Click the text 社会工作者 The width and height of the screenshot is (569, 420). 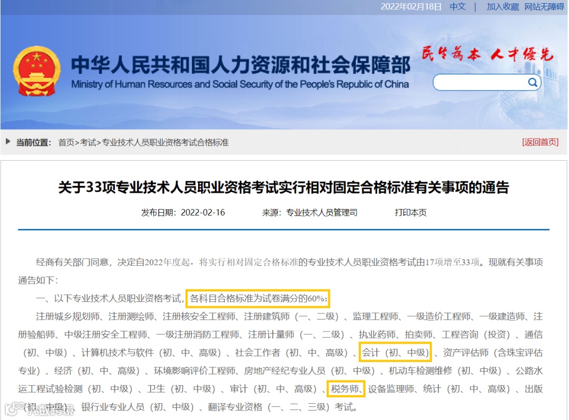point(258,353)
